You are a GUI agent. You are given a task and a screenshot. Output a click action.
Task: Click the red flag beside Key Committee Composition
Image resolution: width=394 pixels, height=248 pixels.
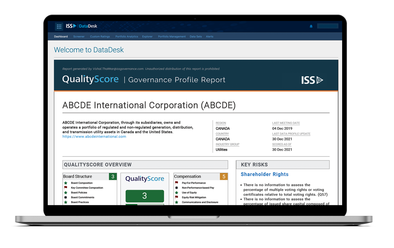(66, 188)
